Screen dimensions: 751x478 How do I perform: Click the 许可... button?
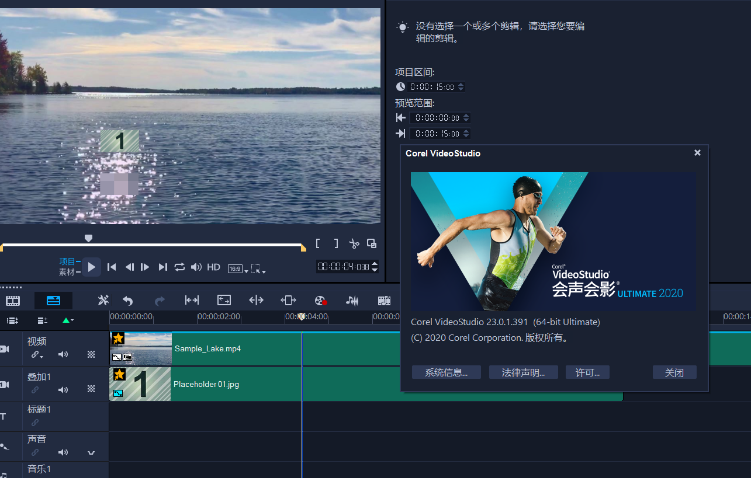tap(587, 372)
